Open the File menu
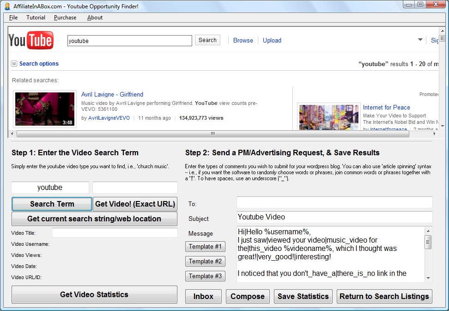This screenshot has height=311, width=449. (x=13, y=18)
